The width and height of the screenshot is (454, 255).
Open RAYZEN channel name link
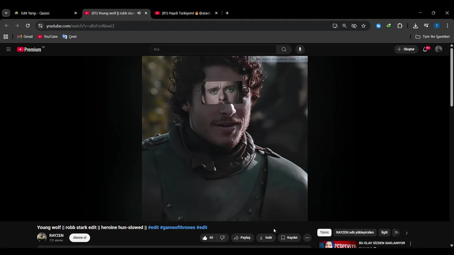point(56,236)
